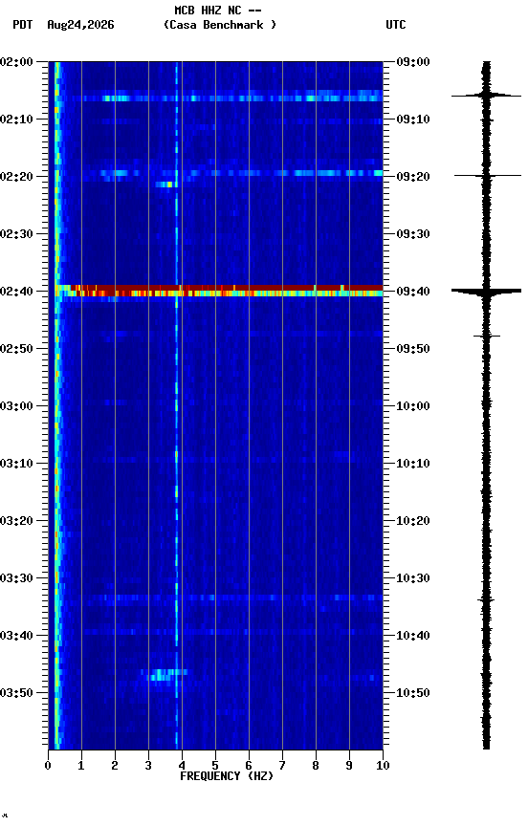Click the 02:40 PDT time label
This screenshot has width=528, height=826.
click(x=16, y=292)
